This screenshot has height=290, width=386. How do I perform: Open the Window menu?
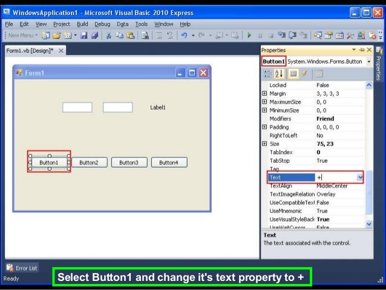164,24
